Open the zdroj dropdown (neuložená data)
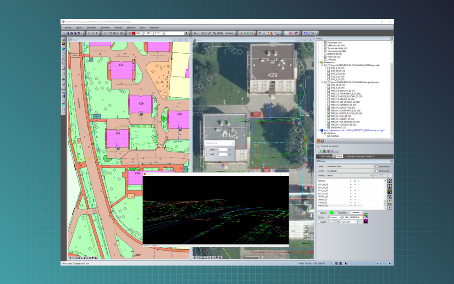This screenshot has height=284, width=454. coord(351,167)
